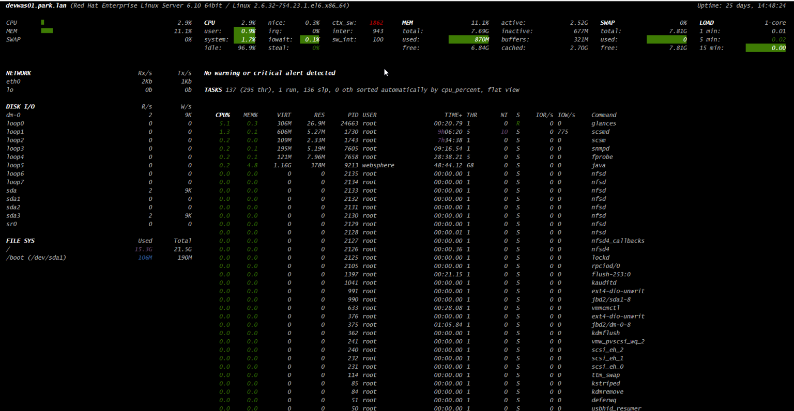Click the LOAD heading in the top right
This screenshot has width=794, height=411.
(x=706, y=23)
